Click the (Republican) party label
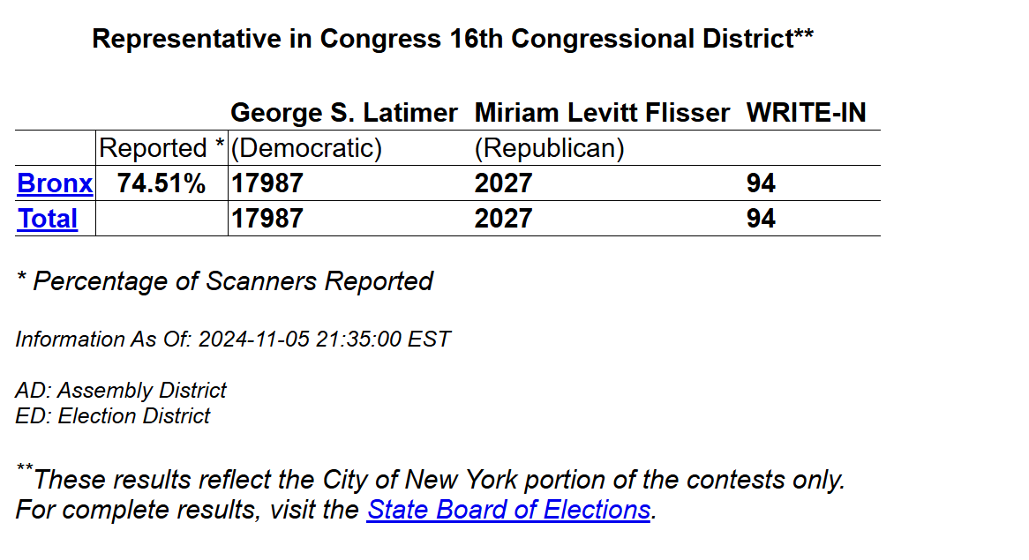 click(549, 148)
